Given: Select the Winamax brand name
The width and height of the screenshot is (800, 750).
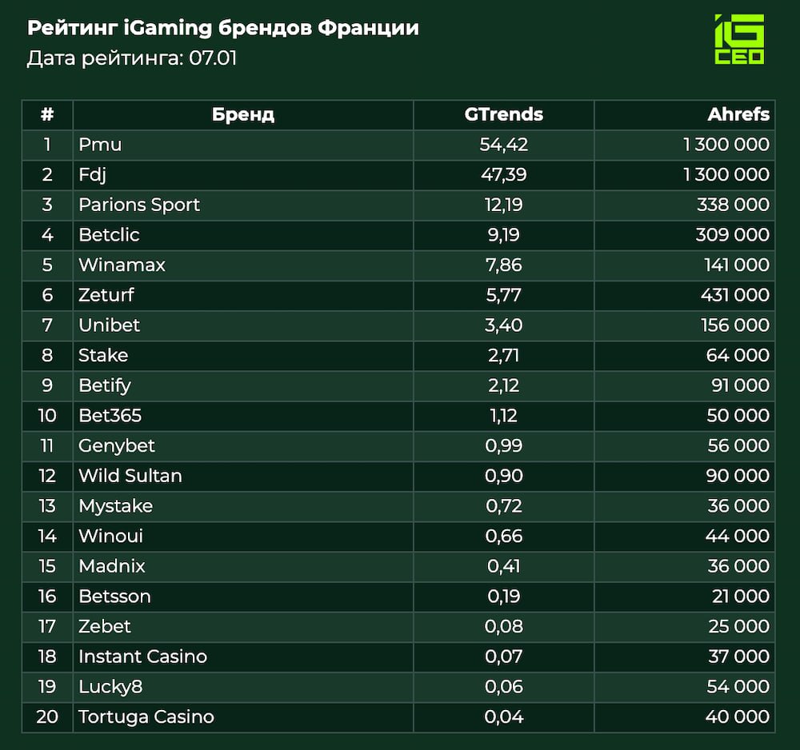Looking at the screenshot, I should tap(122, 265).
